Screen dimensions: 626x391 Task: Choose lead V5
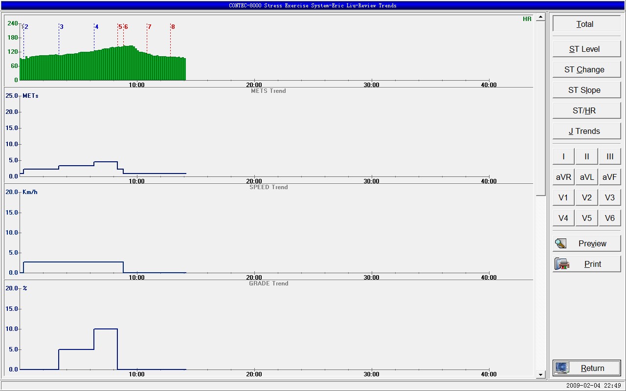(586, 218)
